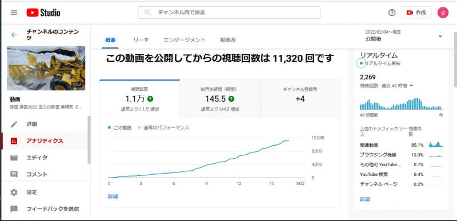Screen dimensions: 457x221
Task: Open the エディタ sidebar item
Action: (45, 158)
